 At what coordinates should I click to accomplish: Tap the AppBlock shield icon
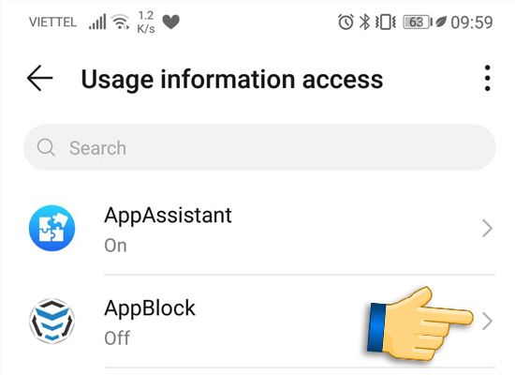[x=51, y=321]
